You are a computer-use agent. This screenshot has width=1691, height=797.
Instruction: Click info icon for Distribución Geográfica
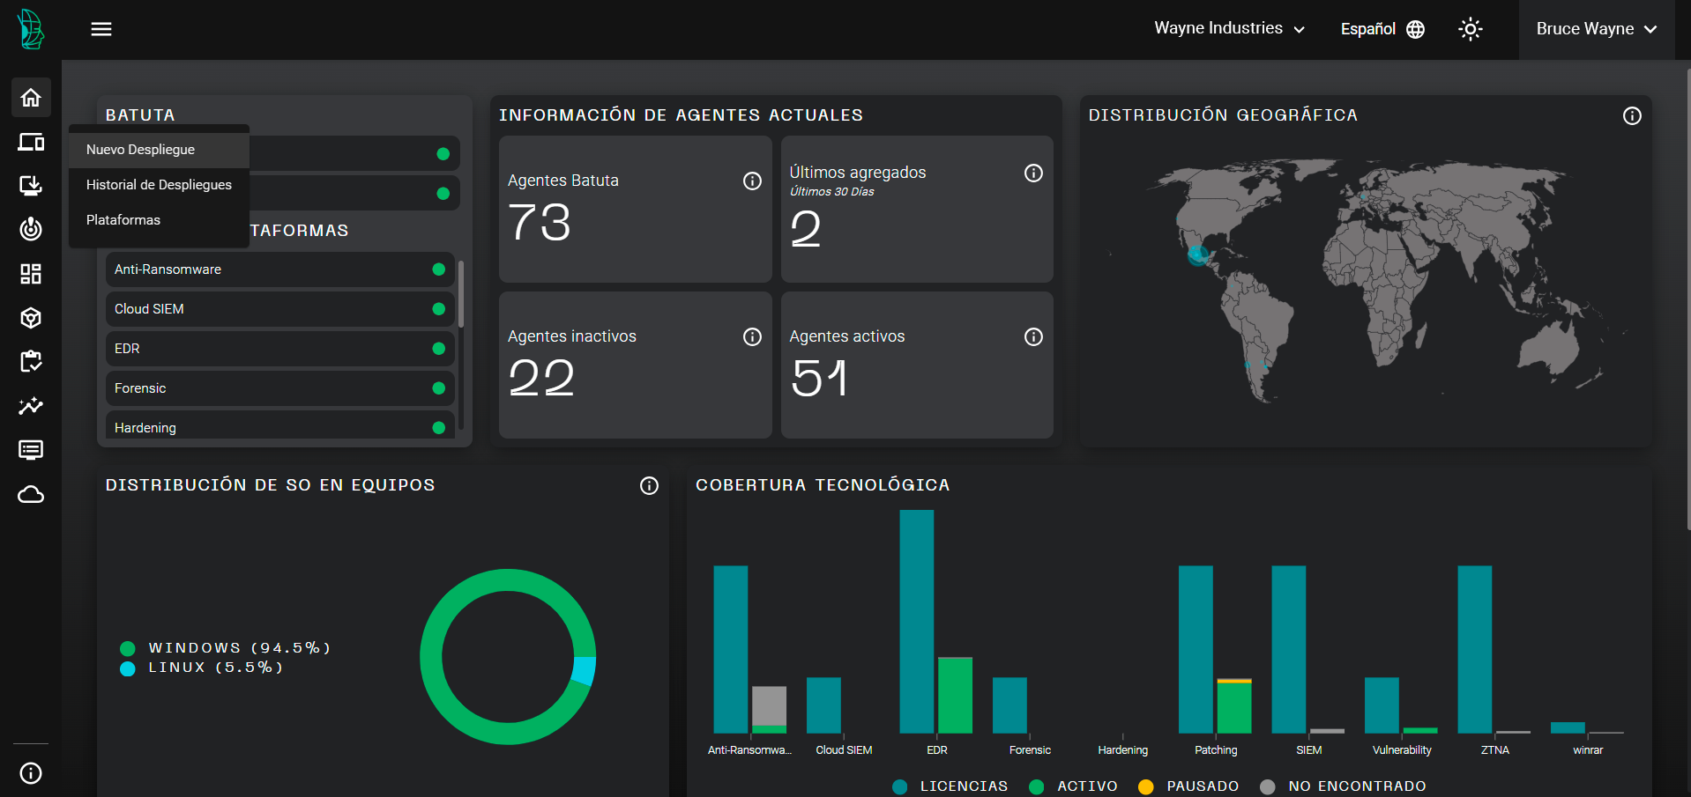(x=1632, y=115)
